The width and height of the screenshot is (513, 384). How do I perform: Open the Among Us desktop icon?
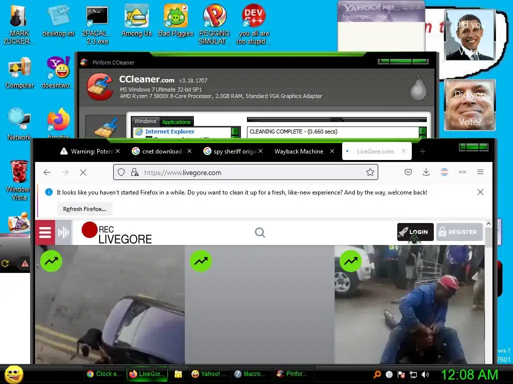[136, 21]
